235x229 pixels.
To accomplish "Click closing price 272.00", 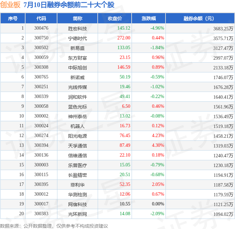I will pyautogui.click(x=124, y=38).
